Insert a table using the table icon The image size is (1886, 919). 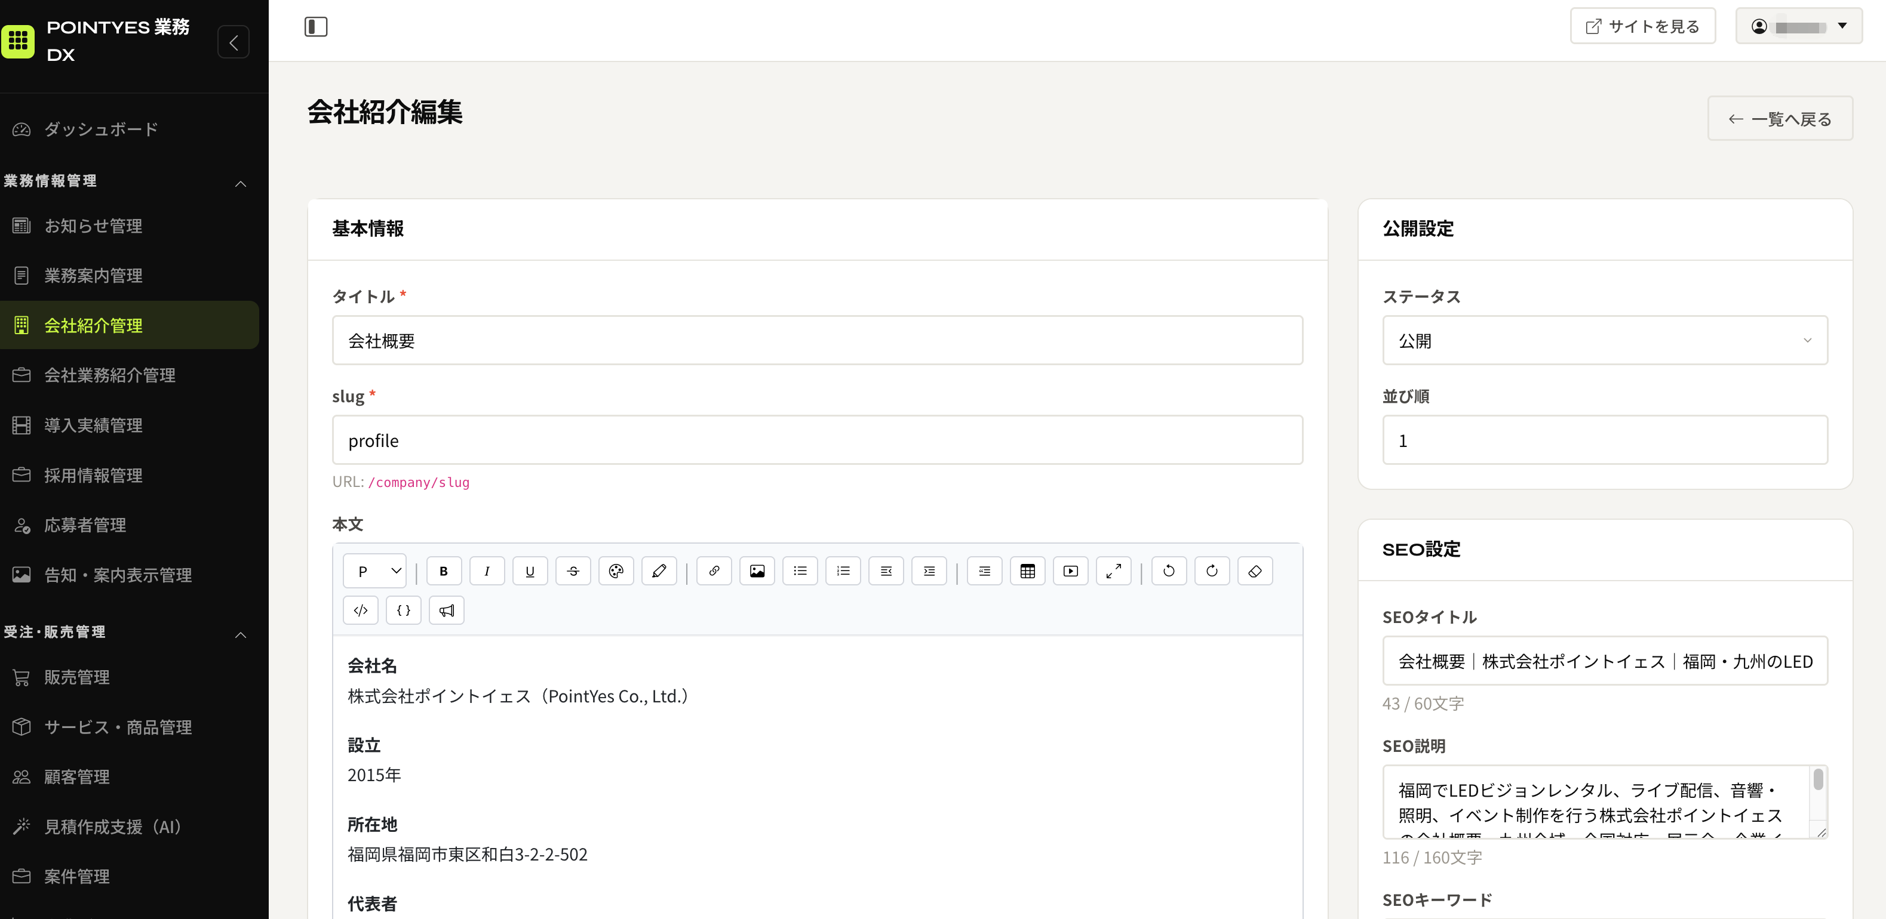pyautogui.click(x=1028, y=572)
